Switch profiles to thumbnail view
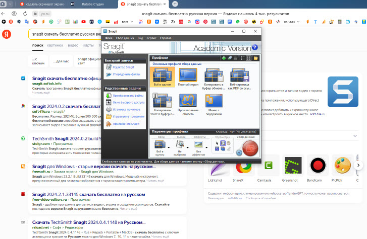This screenshot has width=367, height=239. tap(249, 58)
